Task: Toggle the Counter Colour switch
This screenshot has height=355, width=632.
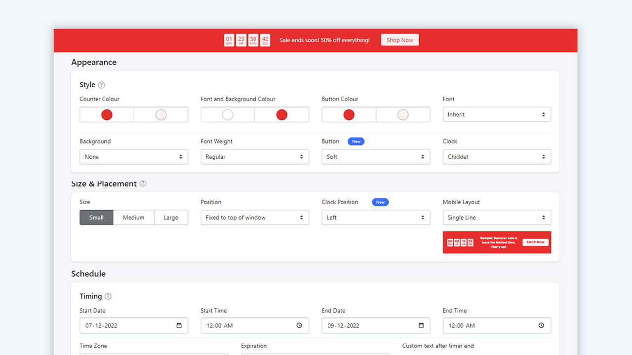Action: (x=134, y=114)
